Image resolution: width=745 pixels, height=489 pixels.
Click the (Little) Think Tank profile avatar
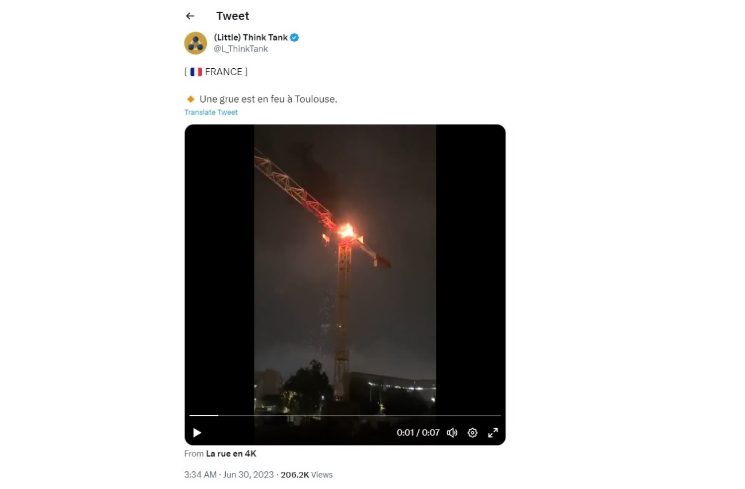[x=195, y=43]
